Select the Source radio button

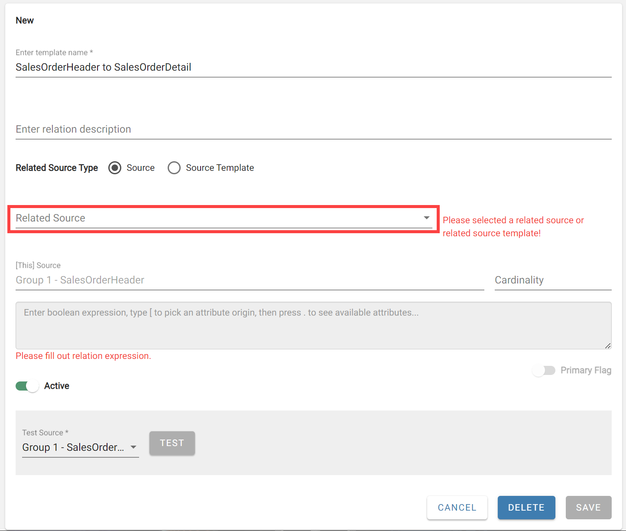tap(114, 168)
